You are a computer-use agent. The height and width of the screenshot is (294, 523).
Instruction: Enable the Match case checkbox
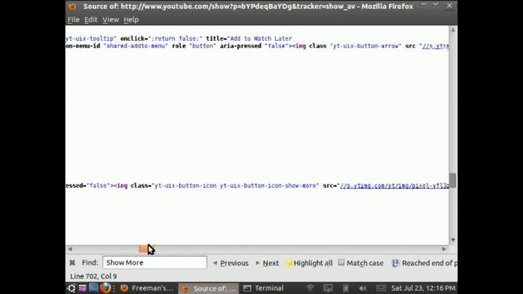(x=342, y=262)
